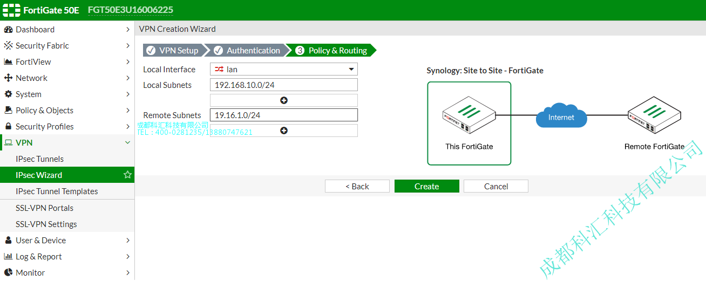Expand Security Profiles chevron
The width and height of the screenshot is (706, 281).
(x=128, y=127)
